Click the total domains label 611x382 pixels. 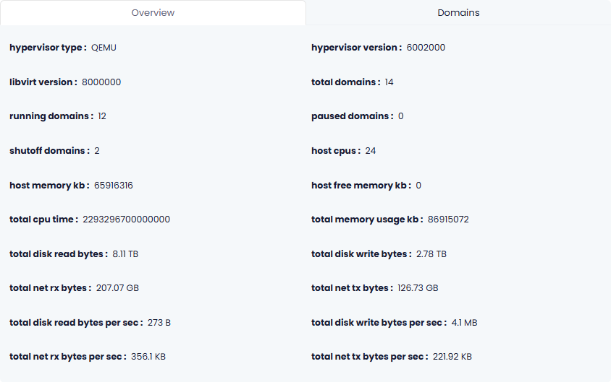click(x=345, y=82)
